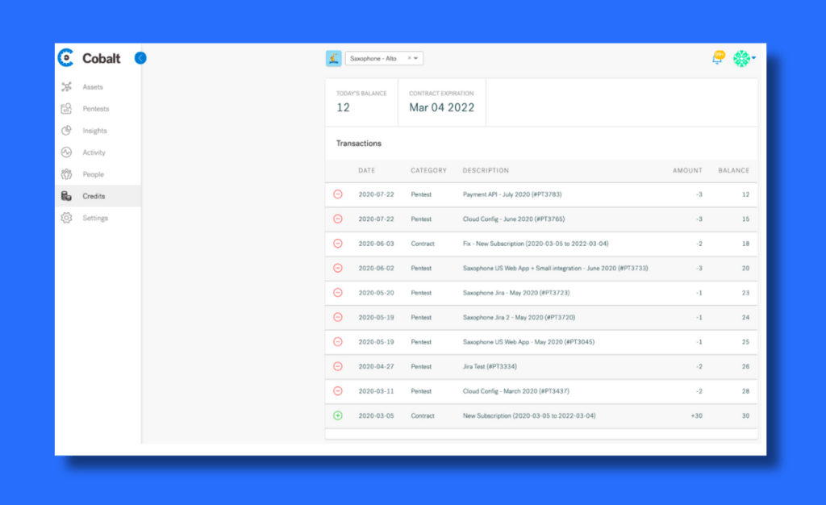The width and height of the screenshot is (826, 505).
Task: Click the People sidebar icon
Action: click(66, 174)
